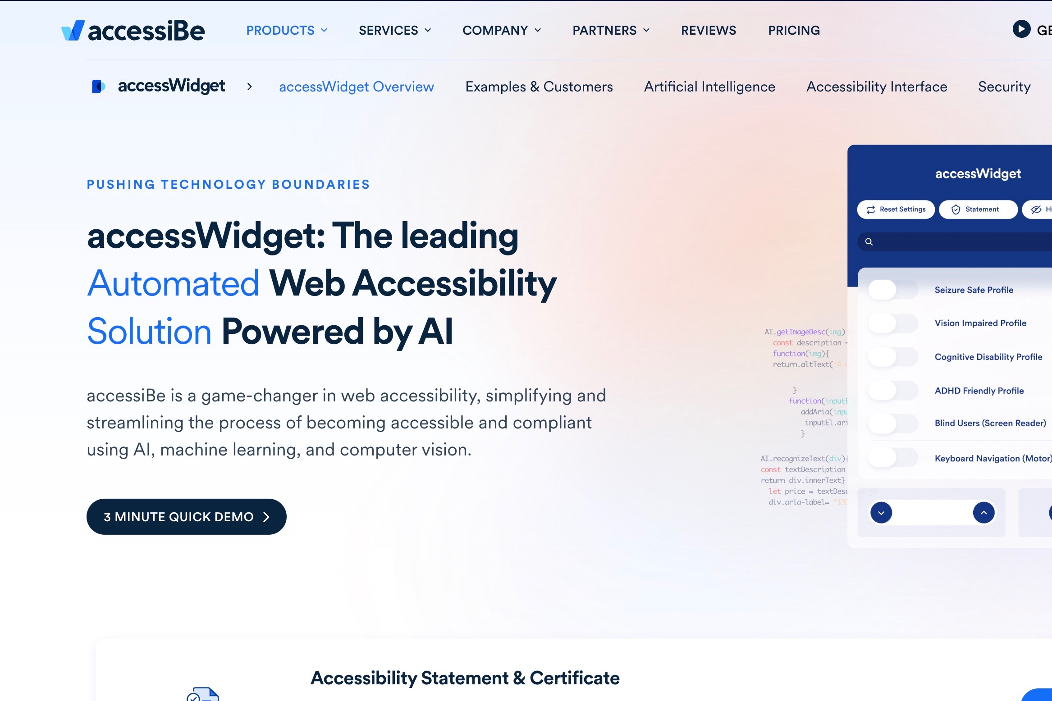Click the search magnifier icon in accessWidget

tap(868, 242)
